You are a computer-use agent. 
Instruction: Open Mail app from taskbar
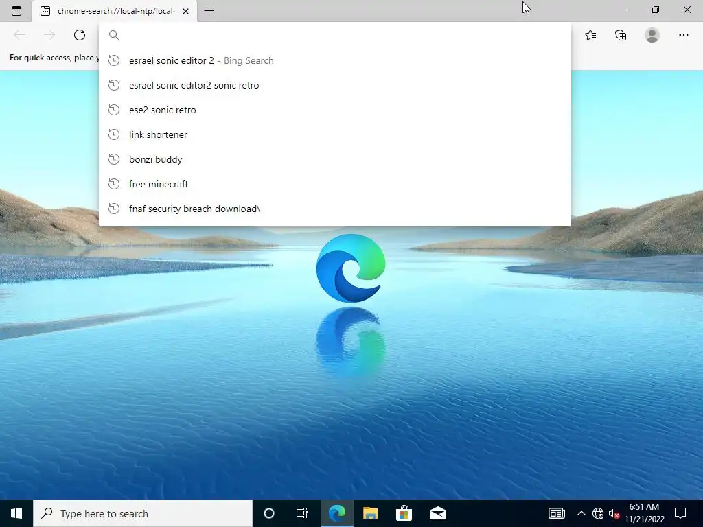[x=437, y=513]
